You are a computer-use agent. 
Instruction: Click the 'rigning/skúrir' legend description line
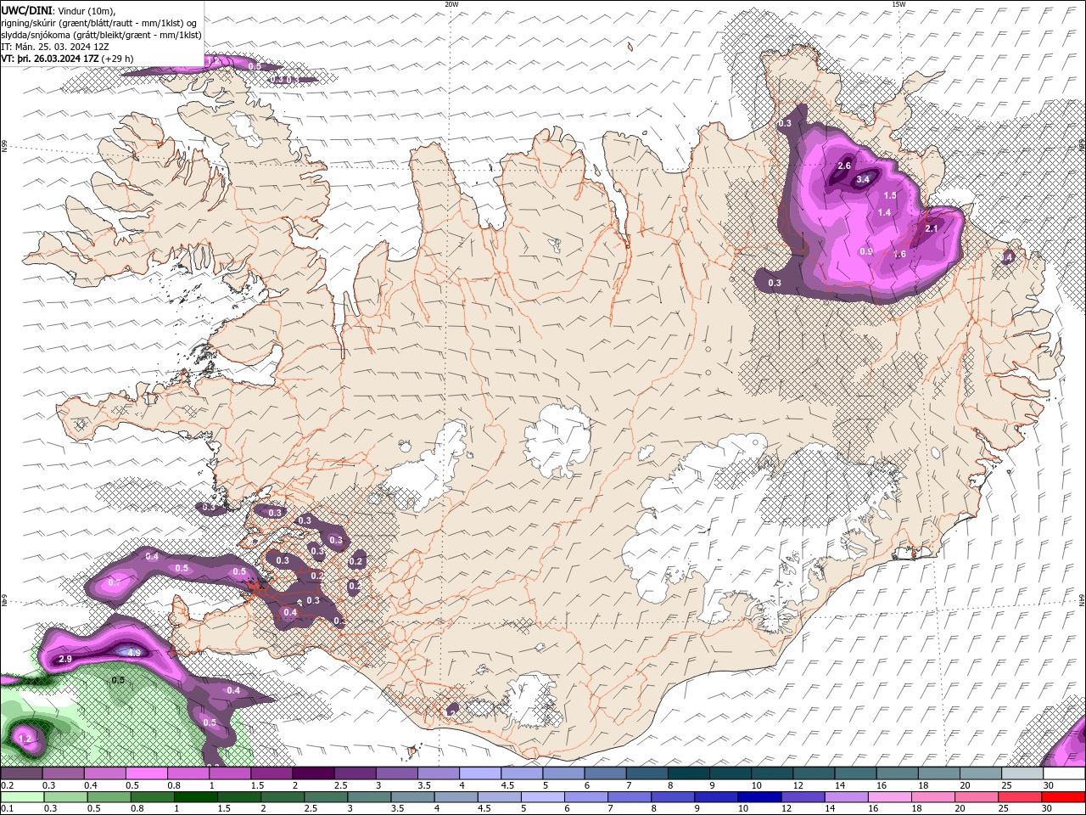[100, 22]
